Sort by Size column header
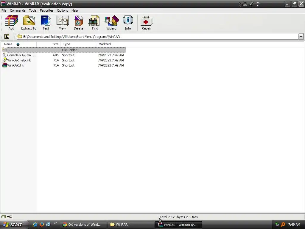This screenshot has width=305, height=229. (49, 44)
